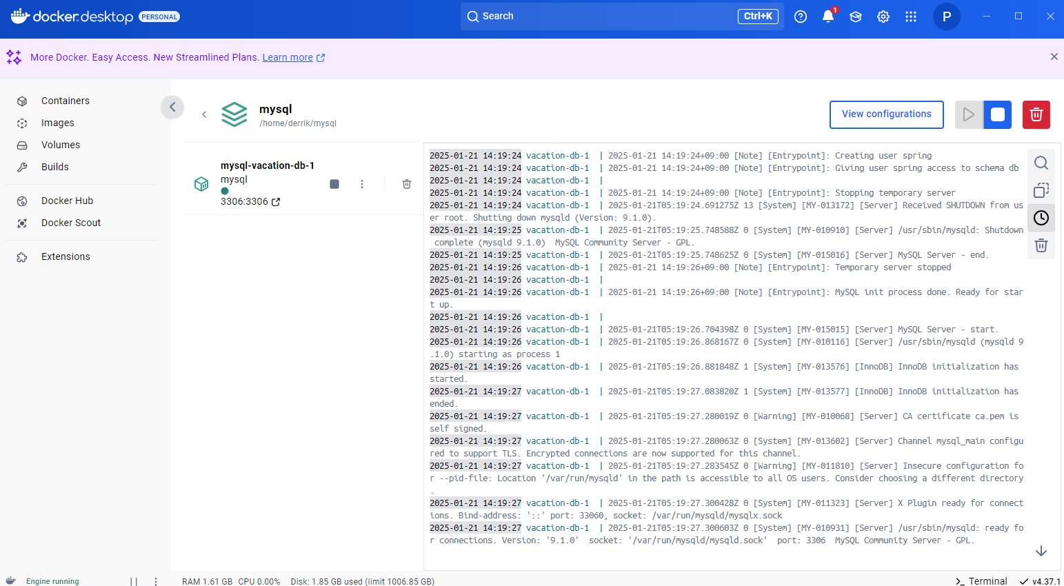Collapse the sidebar with the chevron

click(x=172, y=107)
